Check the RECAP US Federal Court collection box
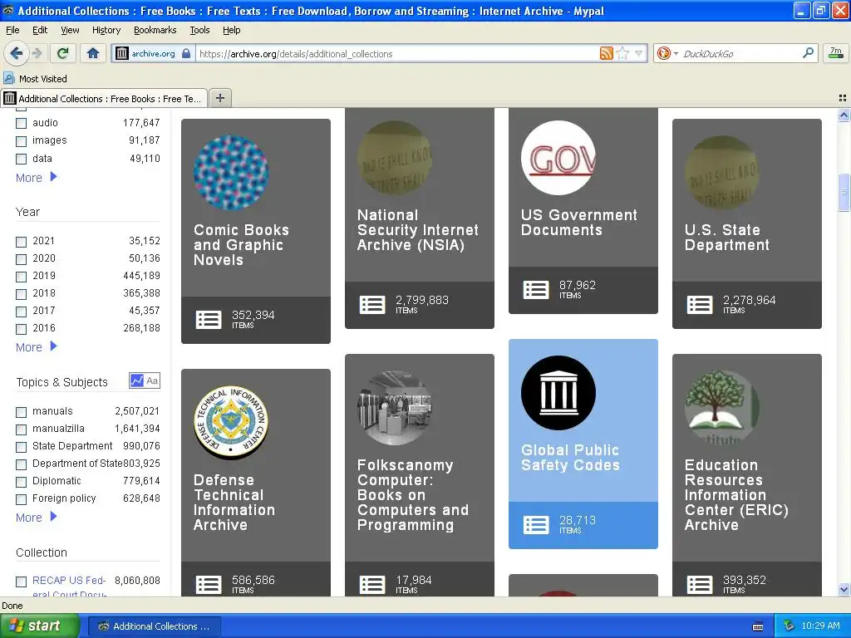 pyautogui.click(x=21, y=582)
